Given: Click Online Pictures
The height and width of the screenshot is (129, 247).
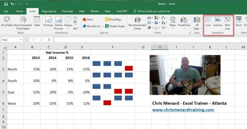Looking at the screenshot, I should (59, 23).
